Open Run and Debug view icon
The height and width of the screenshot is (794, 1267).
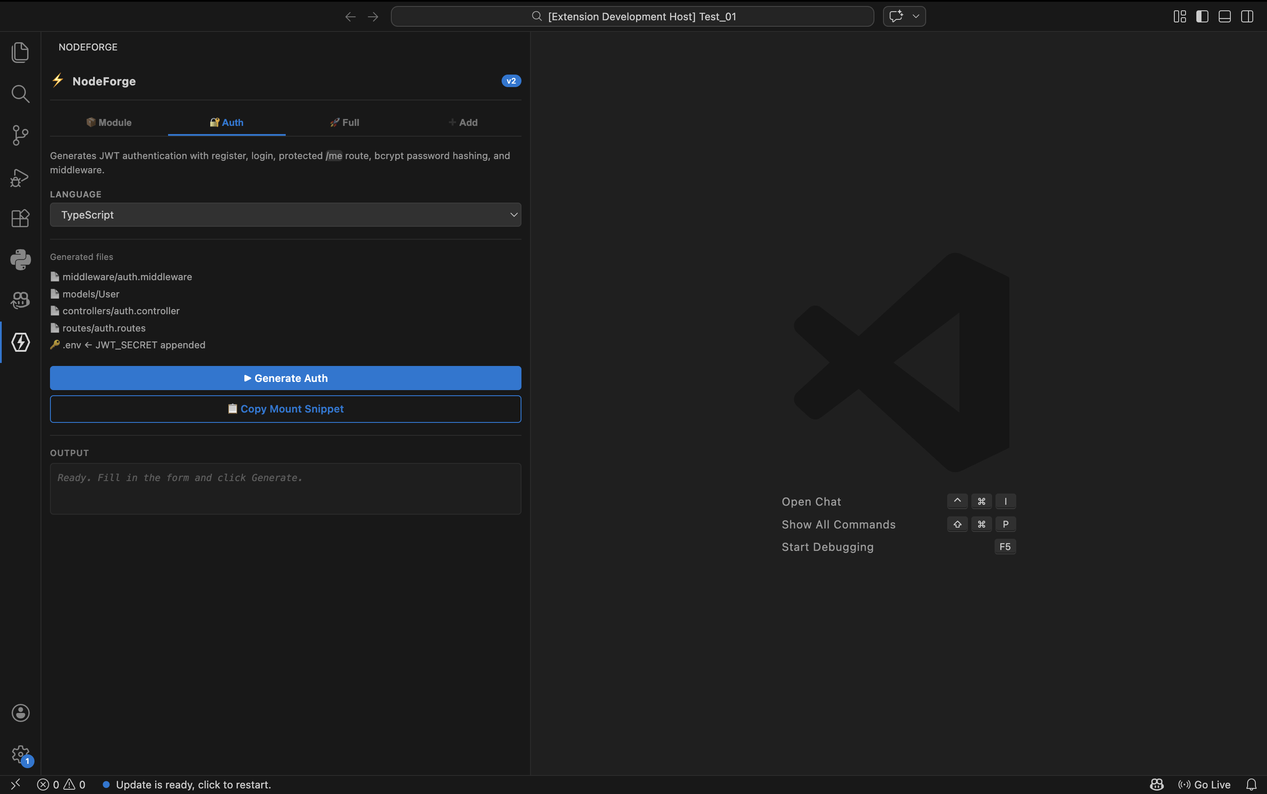point(20,177)
